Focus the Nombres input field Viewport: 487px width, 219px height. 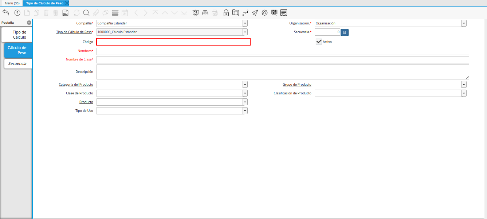click(x=283, y=51)
